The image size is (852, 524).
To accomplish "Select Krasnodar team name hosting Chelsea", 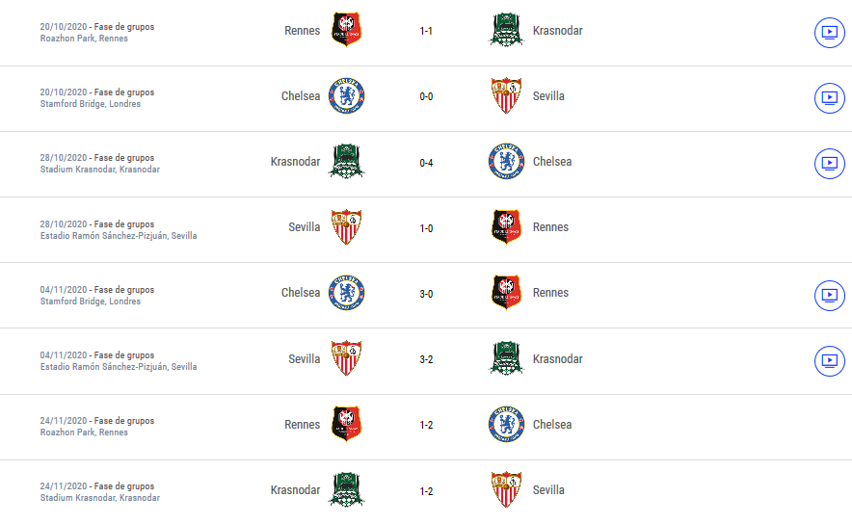I will 295,162.
